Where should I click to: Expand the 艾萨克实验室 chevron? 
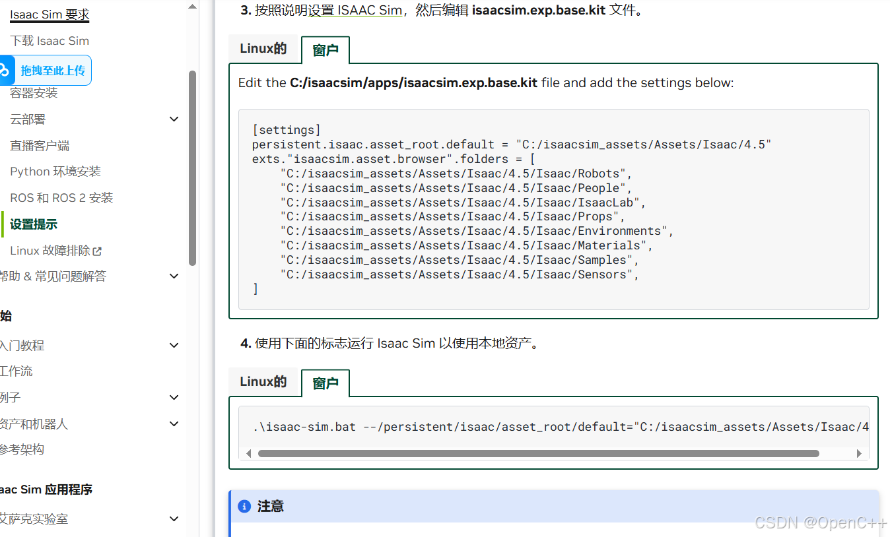tap(174, 519)
